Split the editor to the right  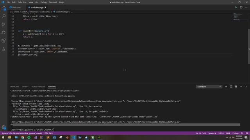point(241,7)
